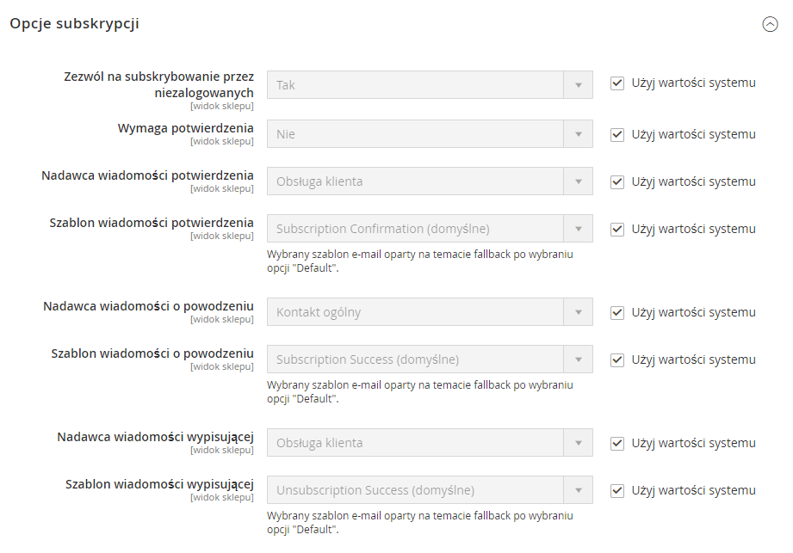Click the Opcje subskrypcji section heading
793x553 pixels.
[x=74, y=24]
